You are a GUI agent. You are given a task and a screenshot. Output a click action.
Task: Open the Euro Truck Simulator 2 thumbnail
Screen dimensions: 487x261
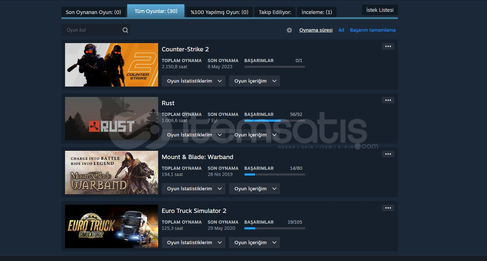[x=111, y=226]
